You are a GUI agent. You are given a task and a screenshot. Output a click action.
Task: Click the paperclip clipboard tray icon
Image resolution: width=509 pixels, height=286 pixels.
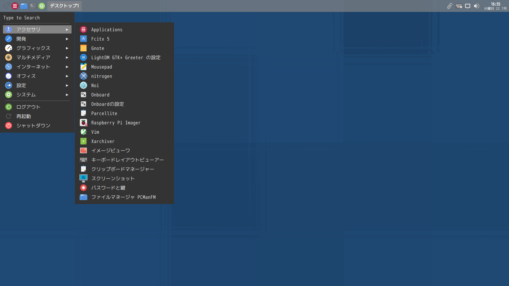[450, 6]
